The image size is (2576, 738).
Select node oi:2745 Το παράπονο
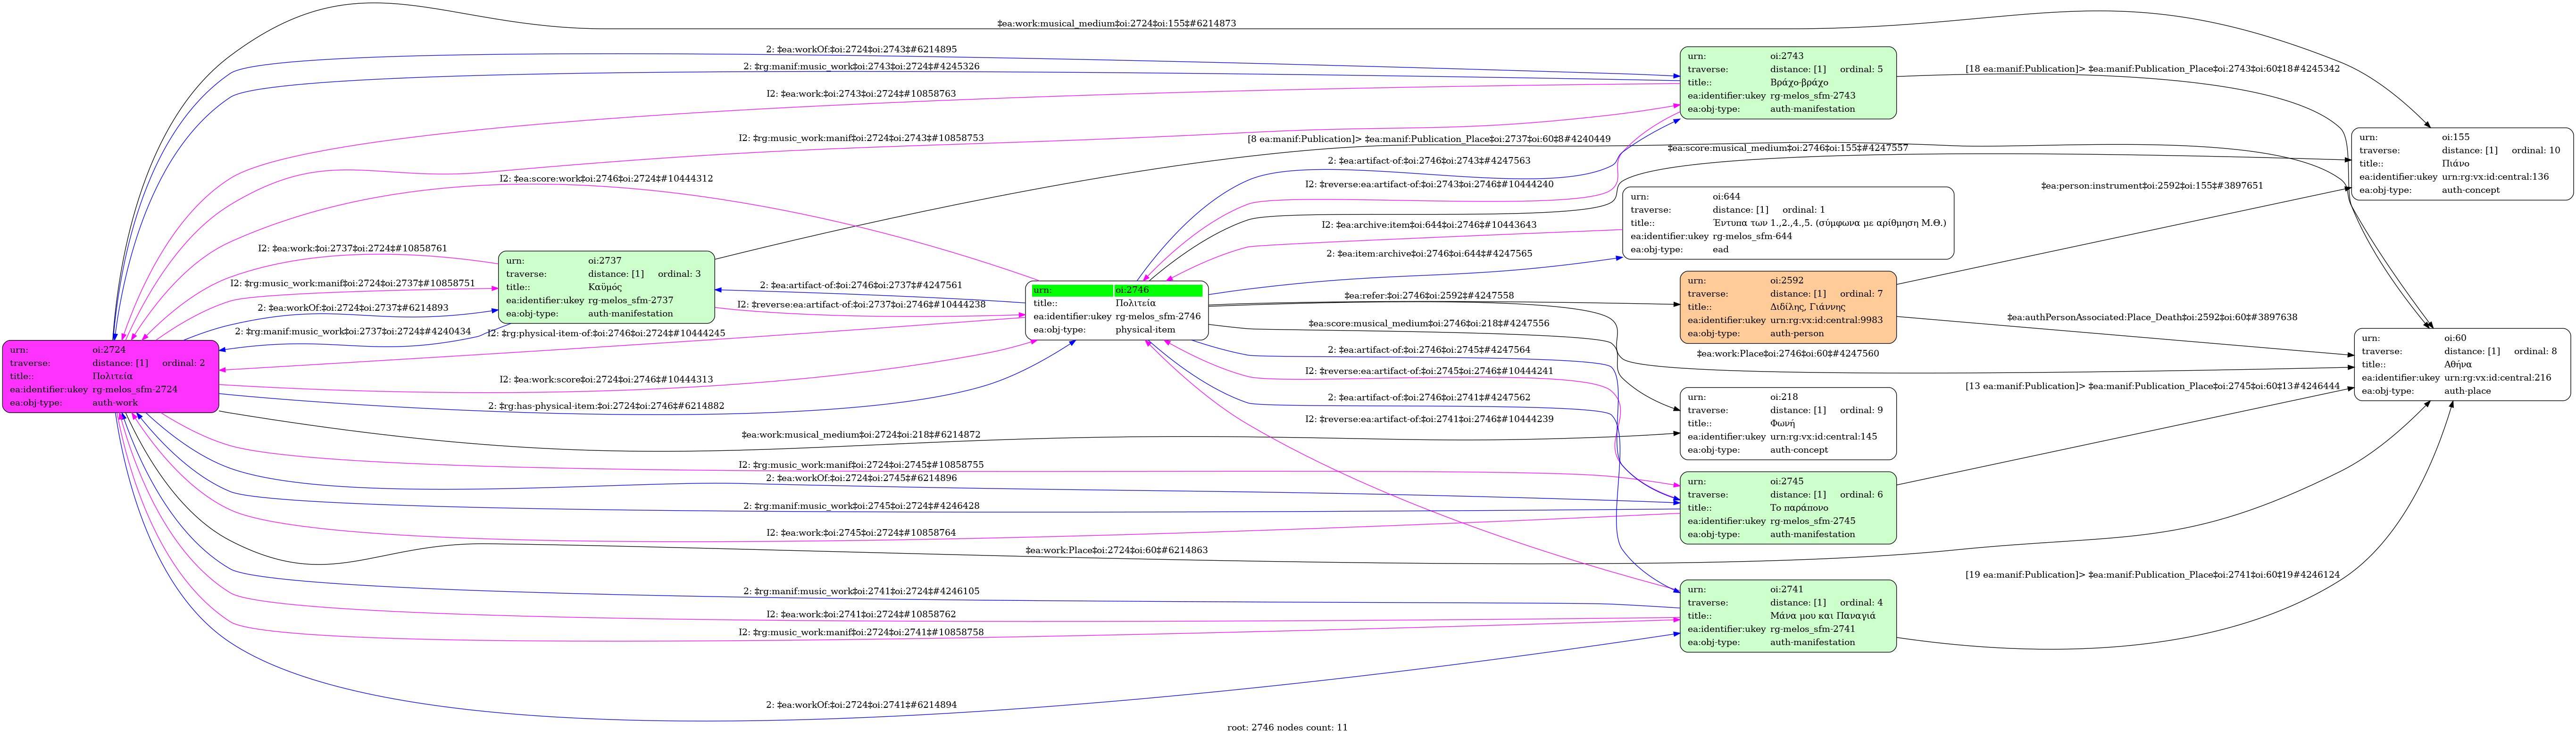tap(1787, 508)
